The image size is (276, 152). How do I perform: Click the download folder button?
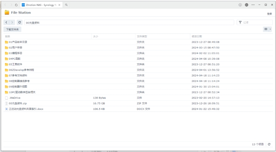[x=12, y=29]
